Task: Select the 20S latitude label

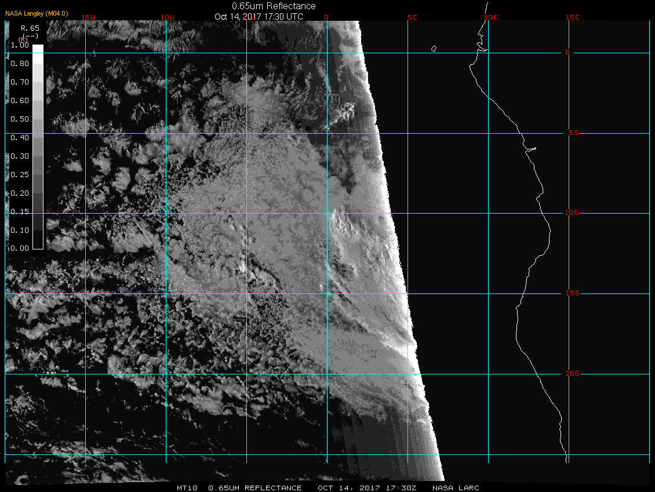Action: pyautogui.click(x=572, y=373)
